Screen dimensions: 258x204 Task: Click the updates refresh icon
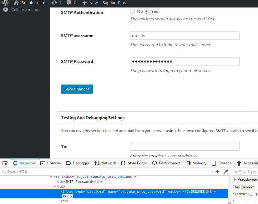54,2
